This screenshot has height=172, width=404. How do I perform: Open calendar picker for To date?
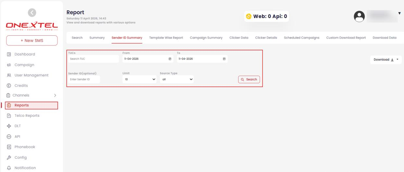pos(224,59)
